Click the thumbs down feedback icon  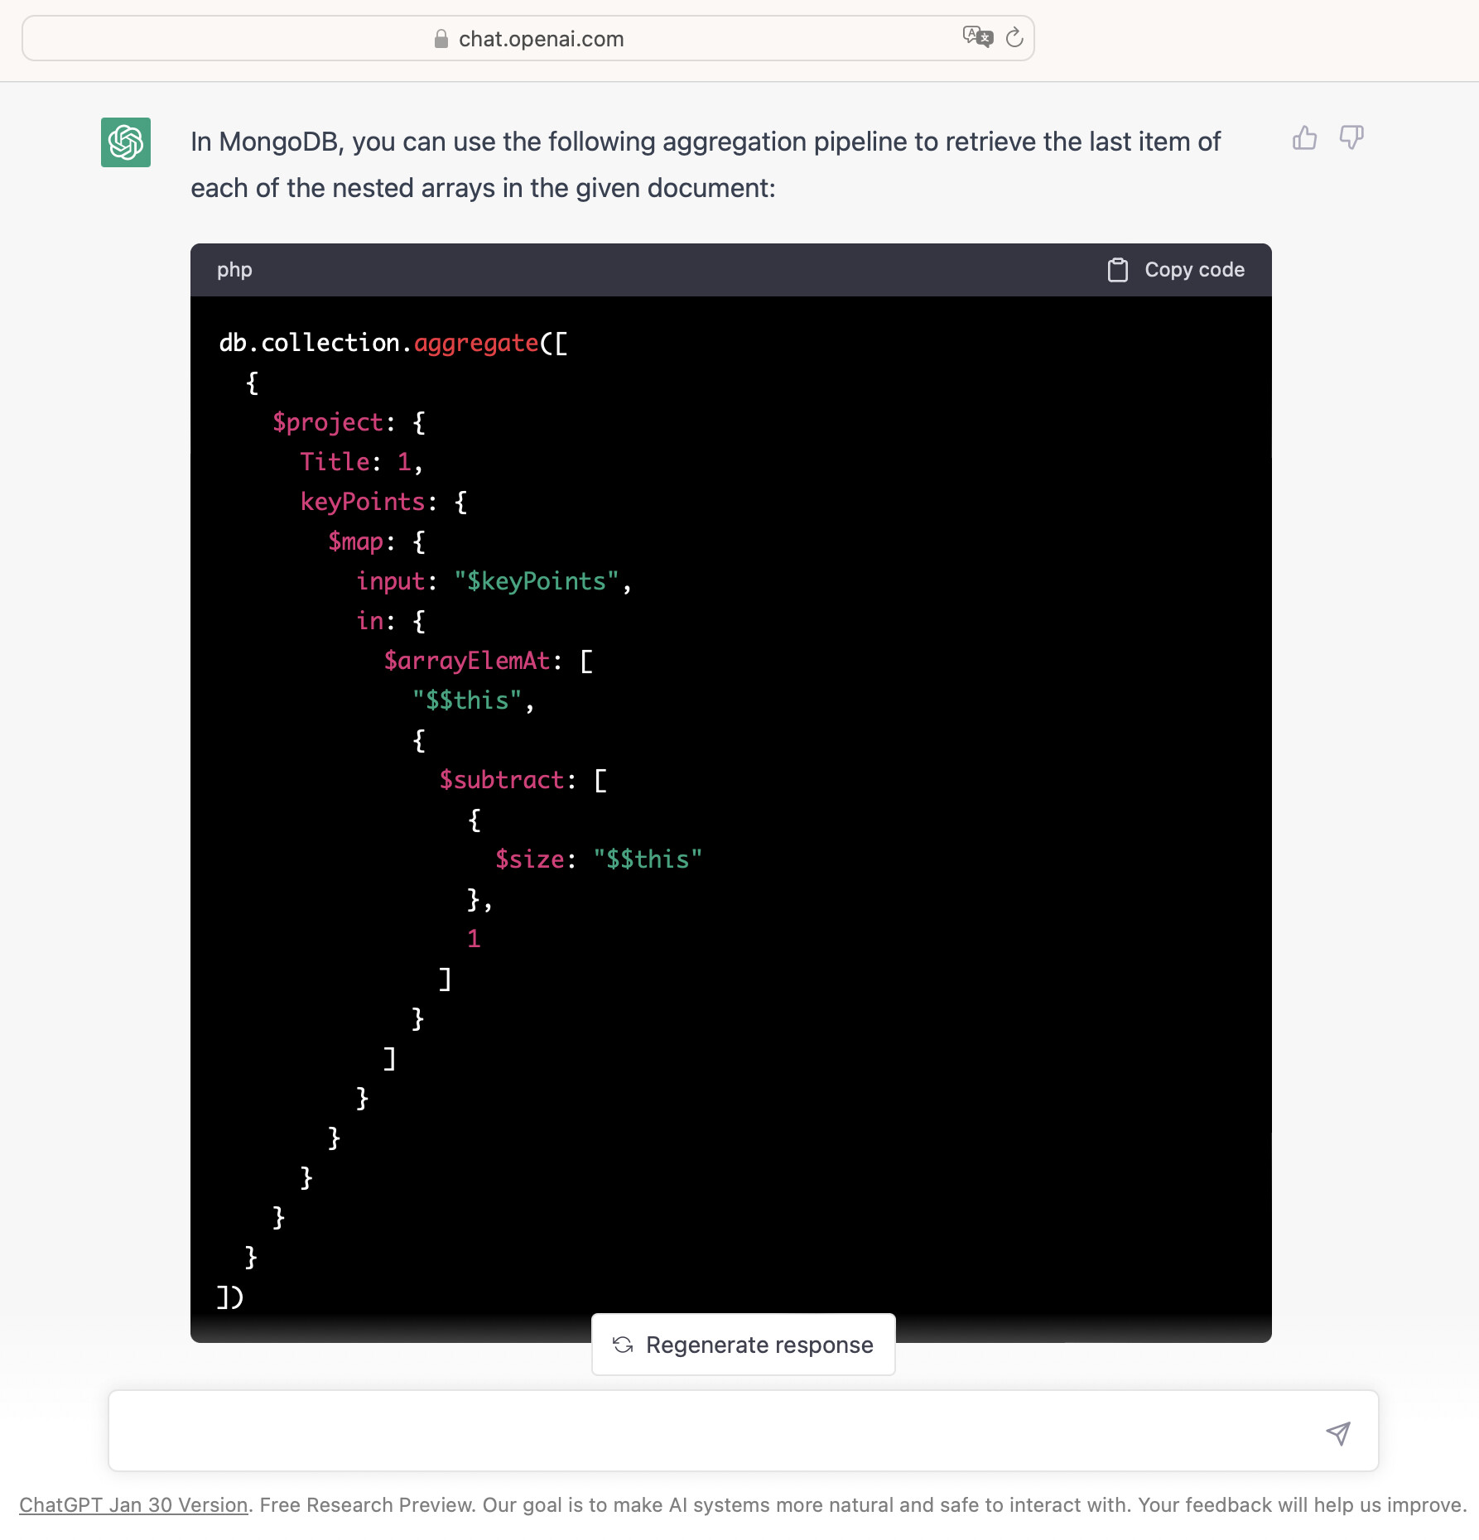[1351, 137]
